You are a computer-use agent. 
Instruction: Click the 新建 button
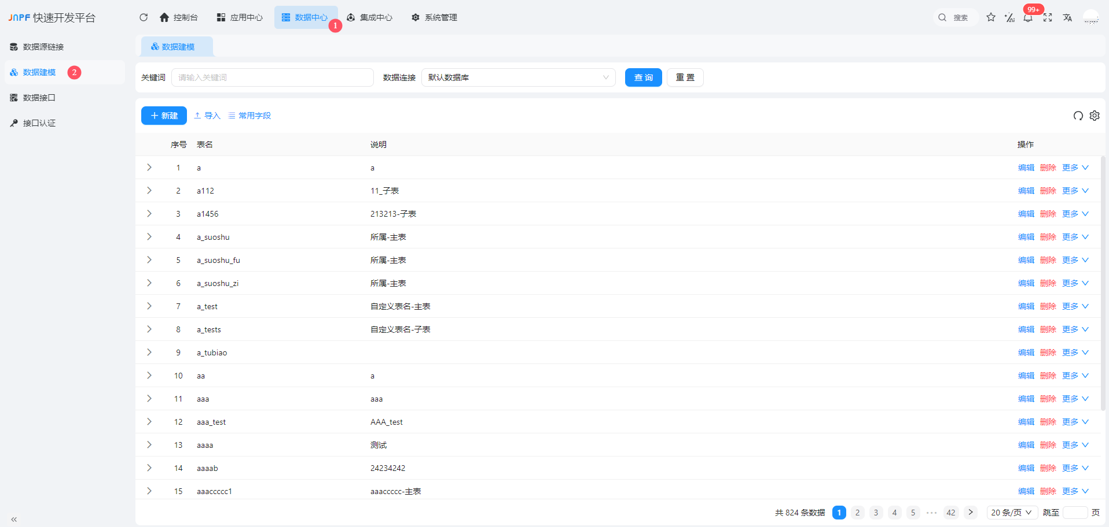(164, 116)
